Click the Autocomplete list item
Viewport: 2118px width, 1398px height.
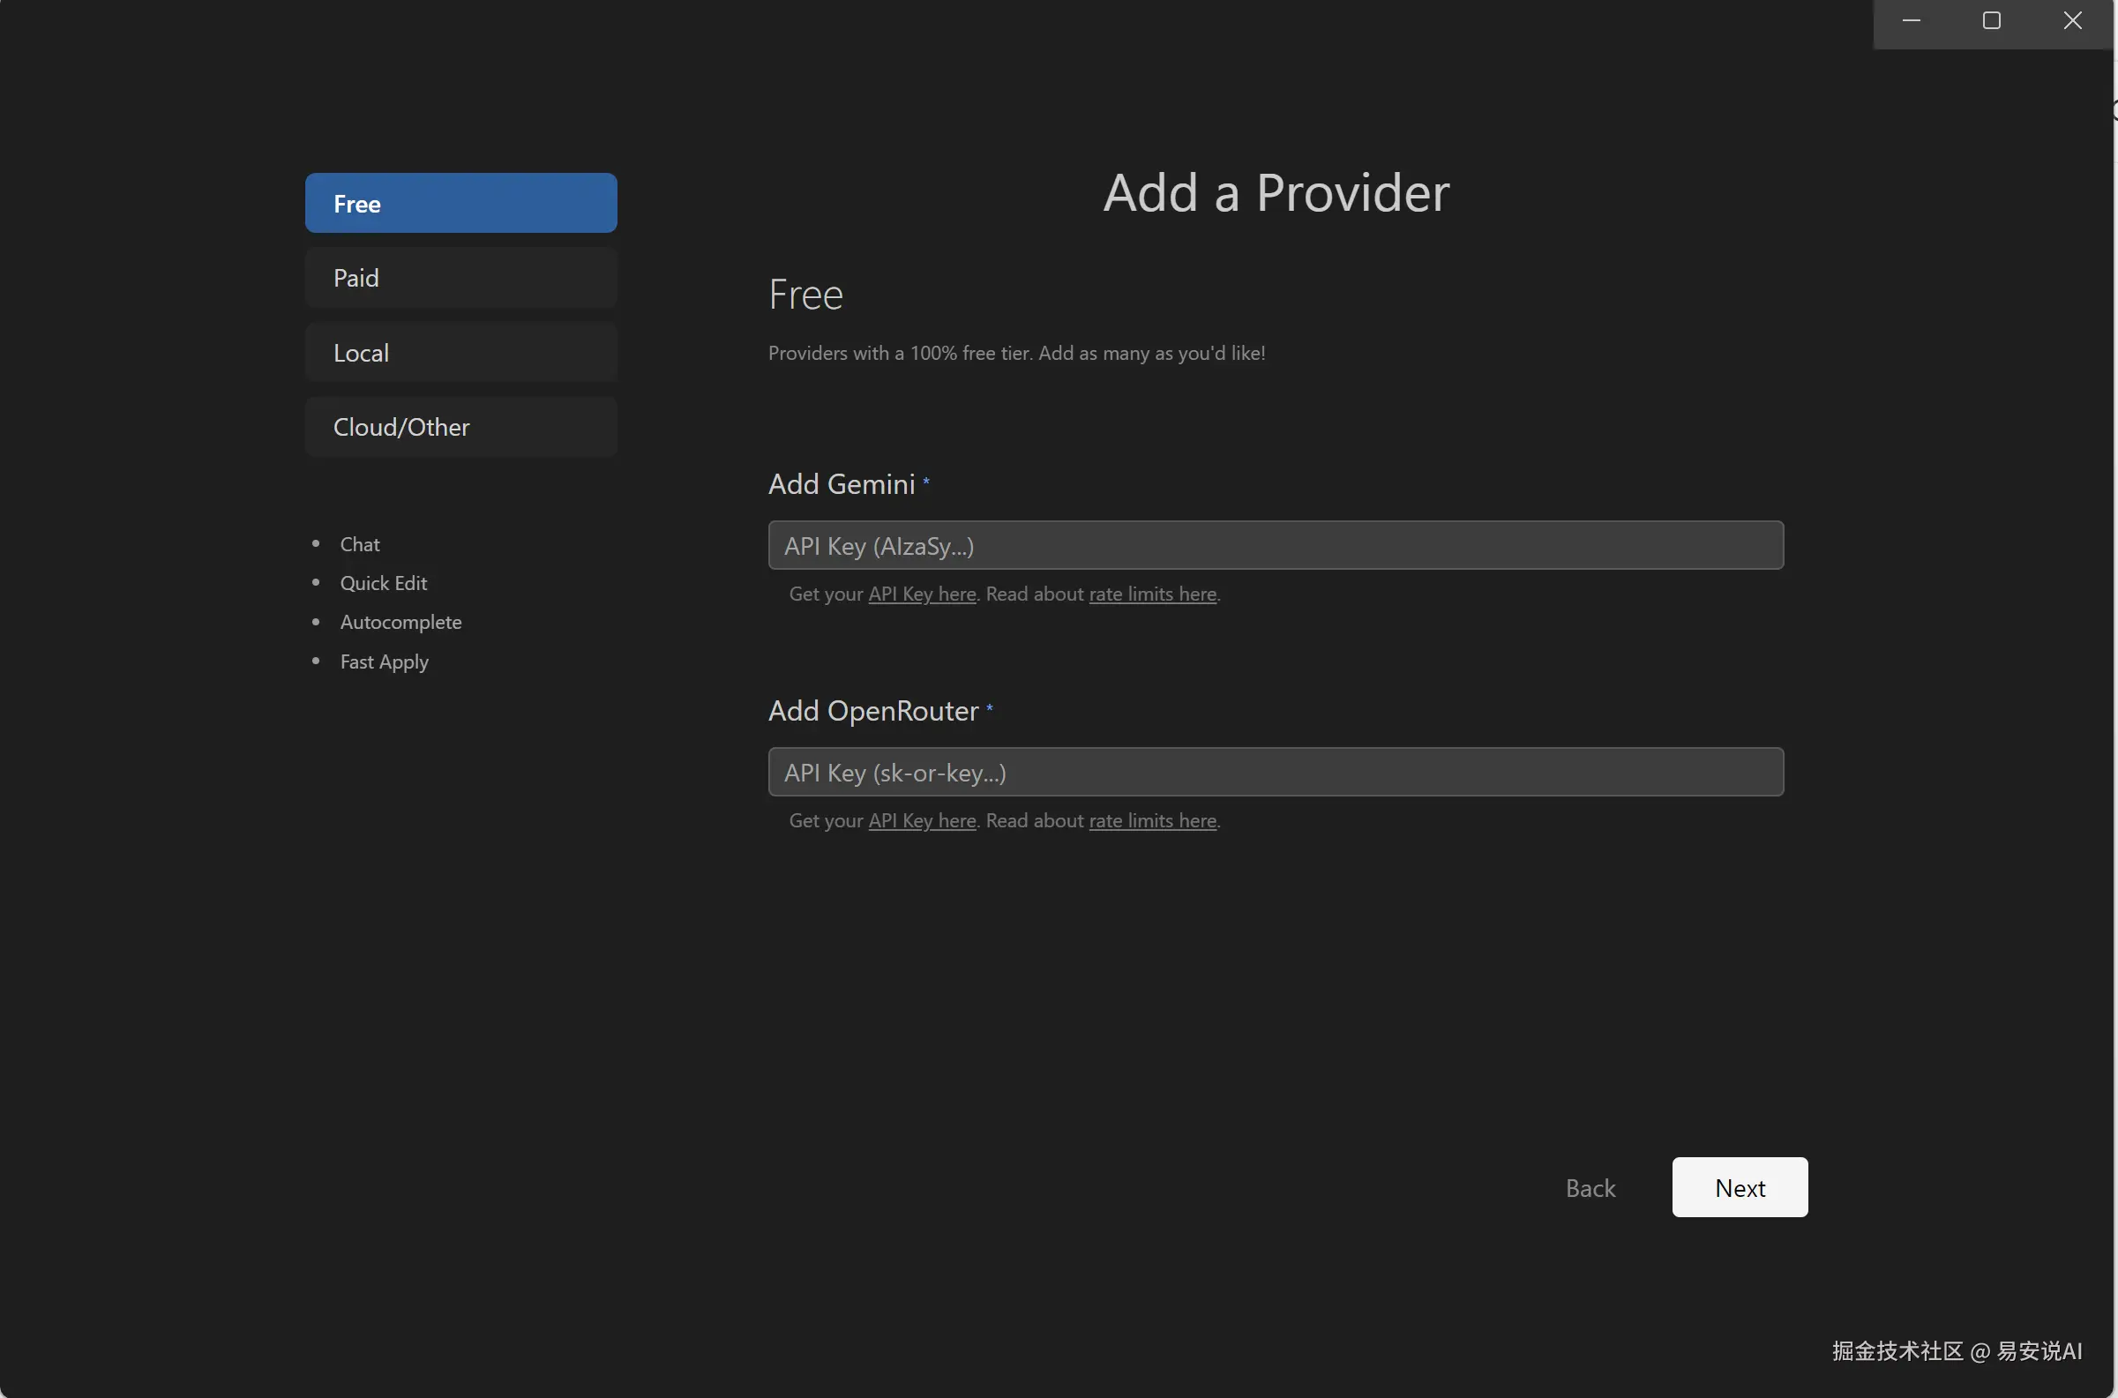400,623
